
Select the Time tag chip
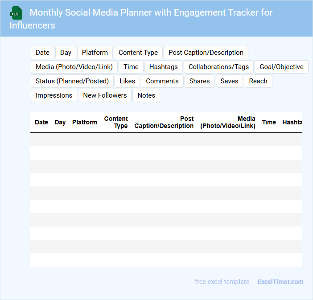pos(131,67)
